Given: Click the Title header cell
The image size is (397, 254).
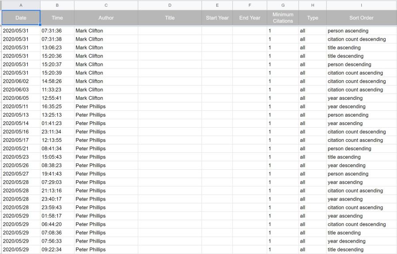Looking at the screenshot, I should [x=170, y=18].
